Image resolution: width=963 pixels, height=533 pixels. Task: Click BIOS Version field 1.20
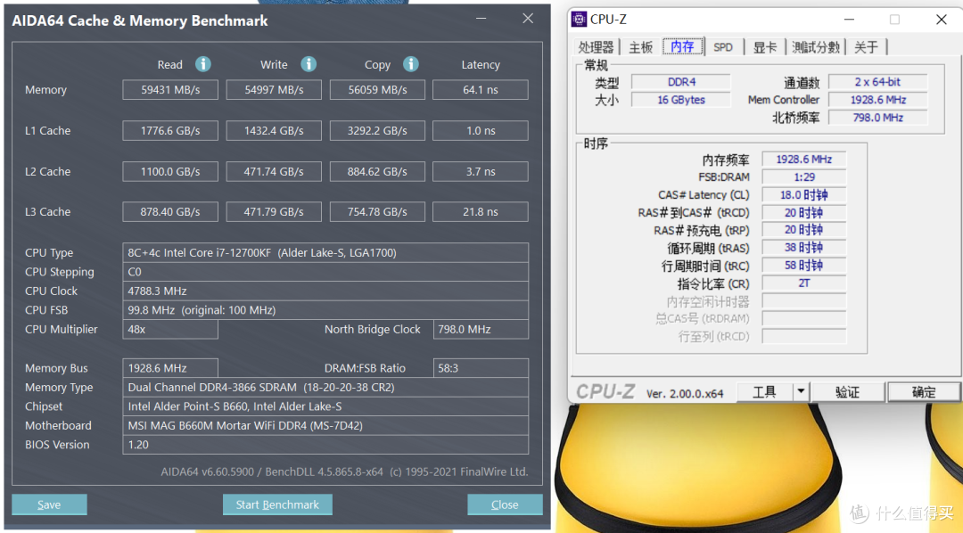pyautogui.click(x=325, y=445)
